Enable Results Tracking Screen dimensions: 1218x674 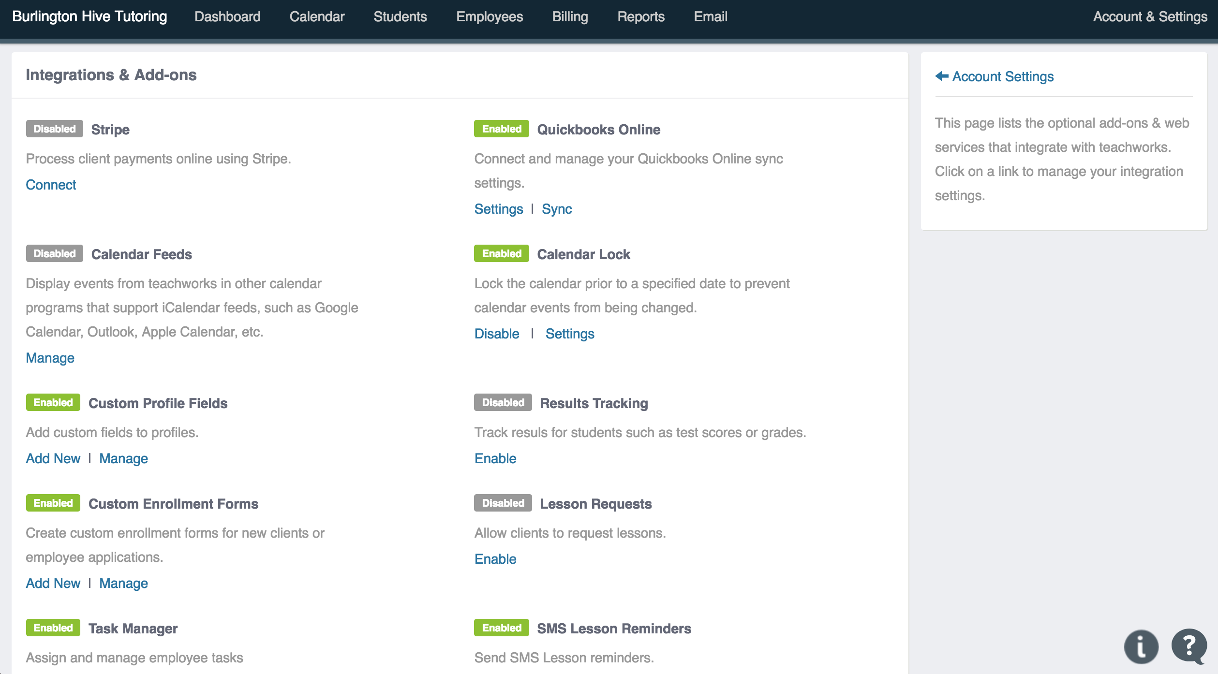tap(495, 458)
